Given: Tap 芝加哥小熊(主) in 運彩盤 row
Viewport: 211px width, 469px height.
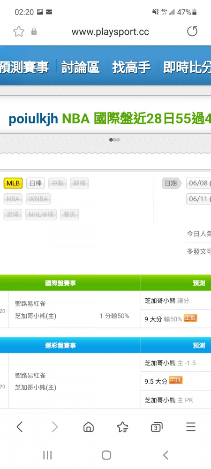Looking at the screenshot, I should coord(36,387).
